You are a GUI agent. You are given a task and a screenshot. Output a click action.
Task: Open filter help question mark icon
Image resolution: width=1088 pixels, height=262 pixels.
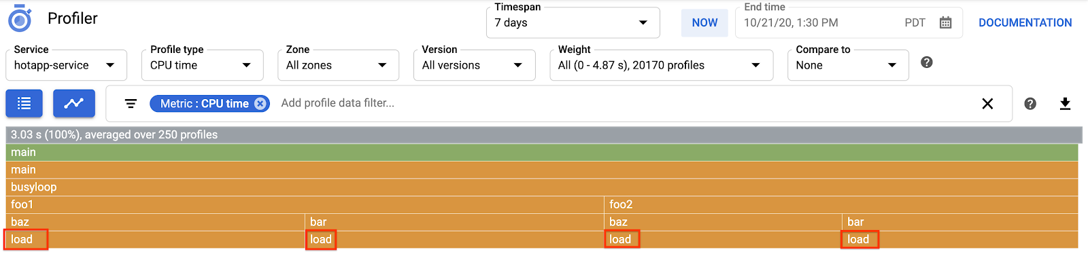pos(1030,103)
